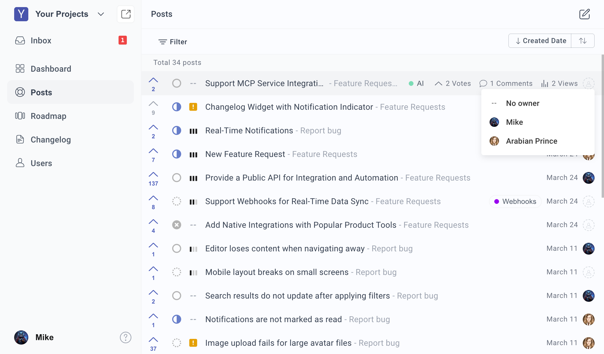The height and width of the screenshot is (354, 604).
Task: Click the new post compose icon
Action: [x=584, y=14]
